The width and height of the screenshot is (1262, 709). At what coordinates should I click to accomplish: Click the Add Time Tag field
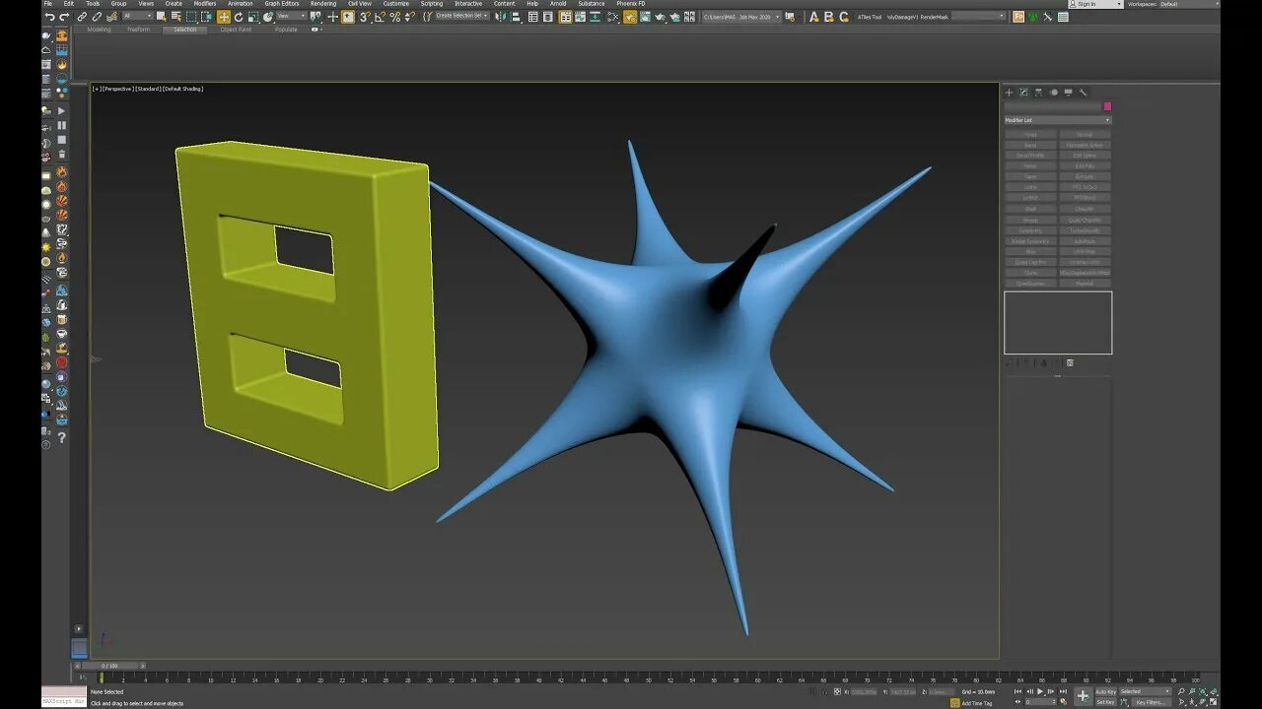click(x=976, y=703)
